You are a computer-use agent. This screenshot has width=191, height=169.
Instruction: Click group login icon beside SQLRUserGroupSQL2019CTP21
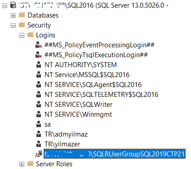39,154
